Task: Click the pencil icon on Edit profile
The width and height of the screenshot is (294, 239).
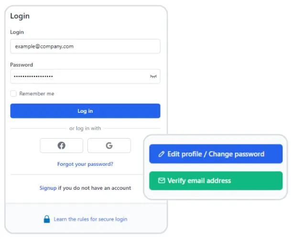Action: tap(162, 154)
